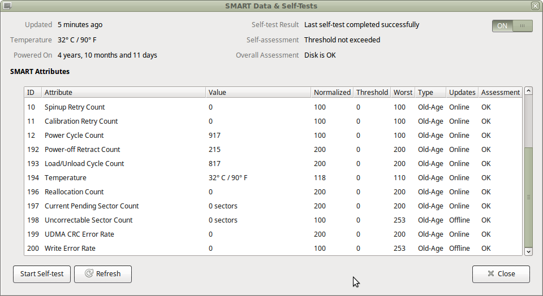Click scrollbar down arrow of attributes list
543x296 pixels.
pos(528,252)
